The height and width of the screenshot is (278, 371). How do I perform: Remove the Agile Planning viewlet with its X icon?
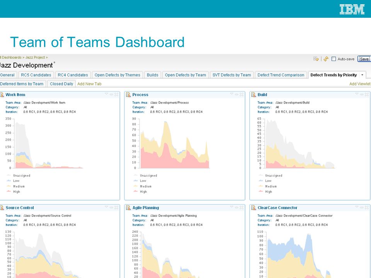[241, 207]
